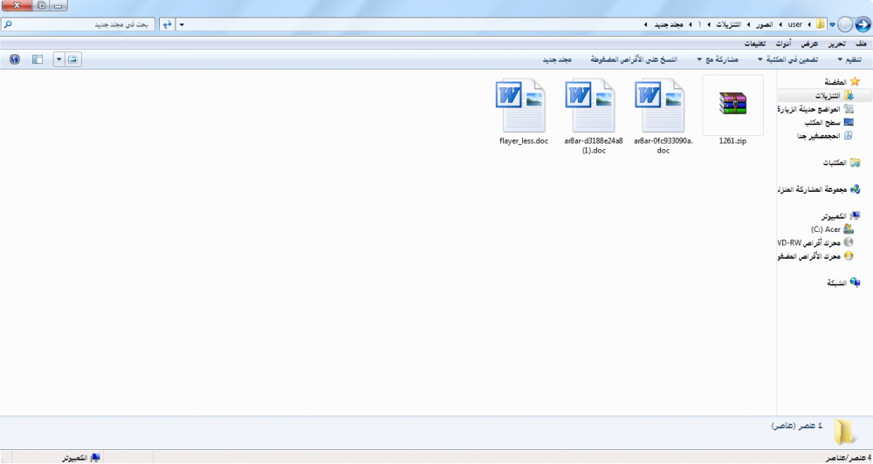The width and height of the screenshot is (873, 464).
Task: Open the view options dropdown arrow
Action: tap(58, 59)
